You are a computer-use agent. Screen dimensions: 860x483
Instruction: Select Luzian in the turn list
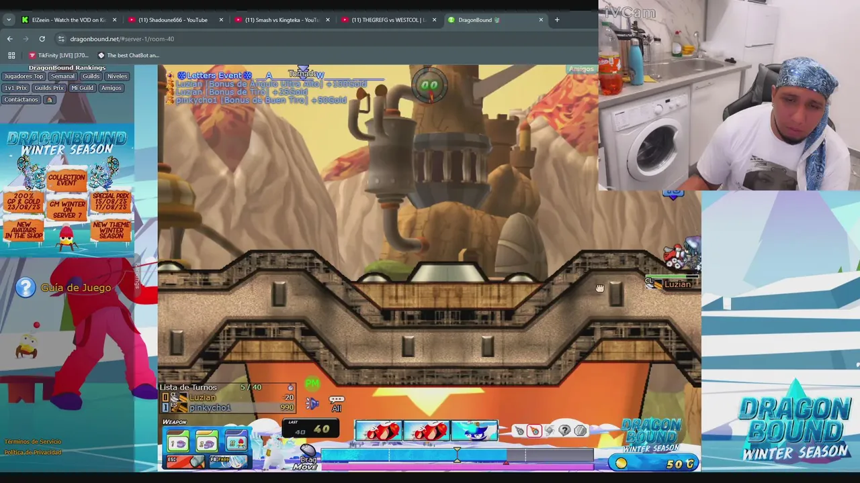228,397
